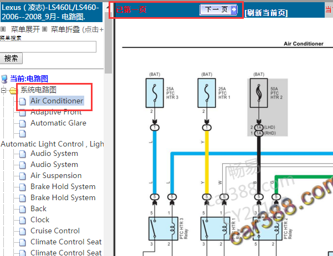Open the 当前:电路图 link
This screenshot has height=256, width=333.
tap(29, 79)
